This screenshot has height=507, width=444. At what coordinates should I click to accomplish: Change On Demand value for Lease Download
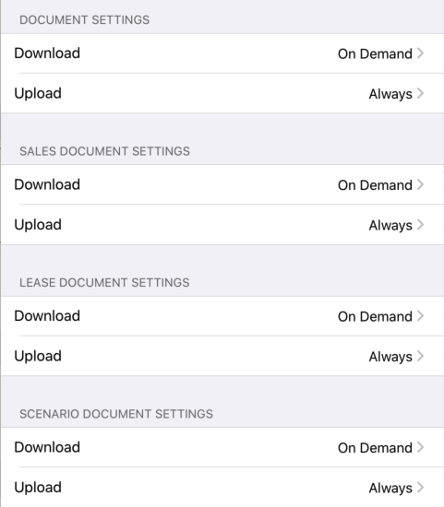point(375,316)
